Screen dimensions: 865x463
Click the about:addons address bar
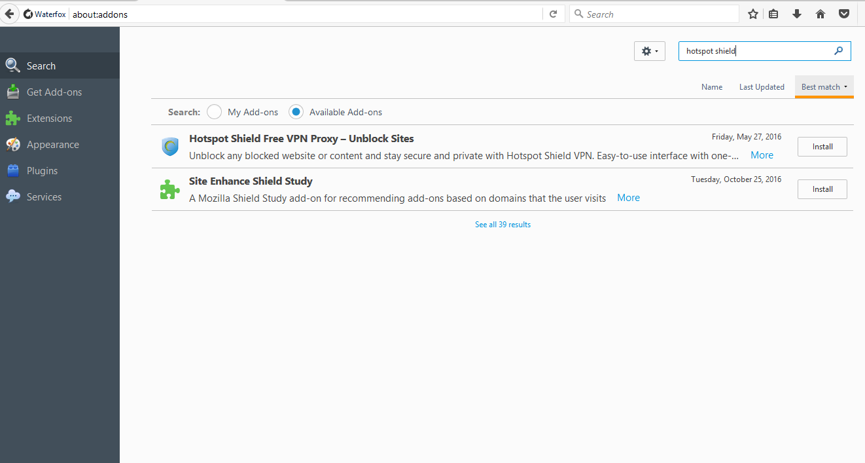coord(306,14)
